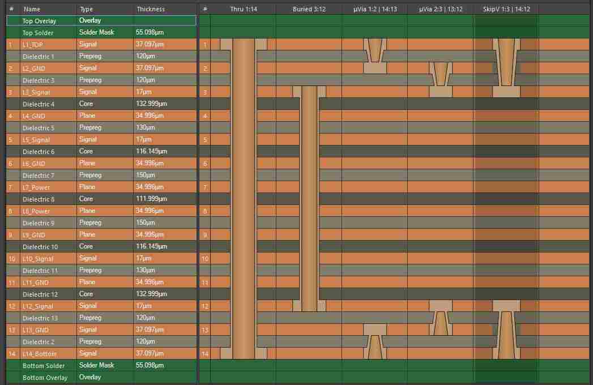Open the Type cell for Dielectric 4
593x385 pixels.
click(105, 104)
